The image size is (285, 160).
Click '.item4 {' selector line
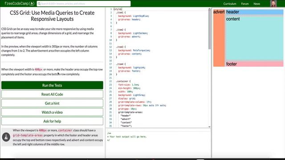(x=121, y=64)
